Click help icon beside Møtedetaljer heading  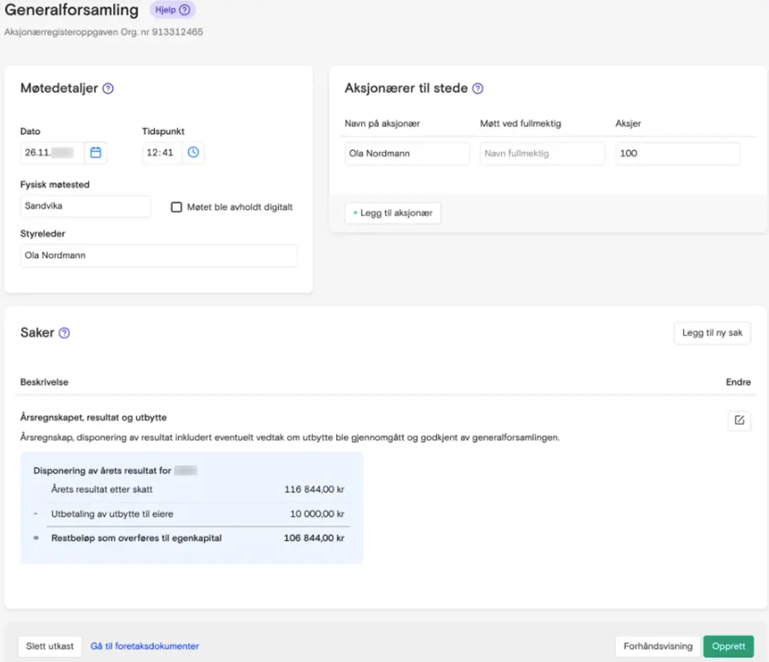(x=108, y=89)
